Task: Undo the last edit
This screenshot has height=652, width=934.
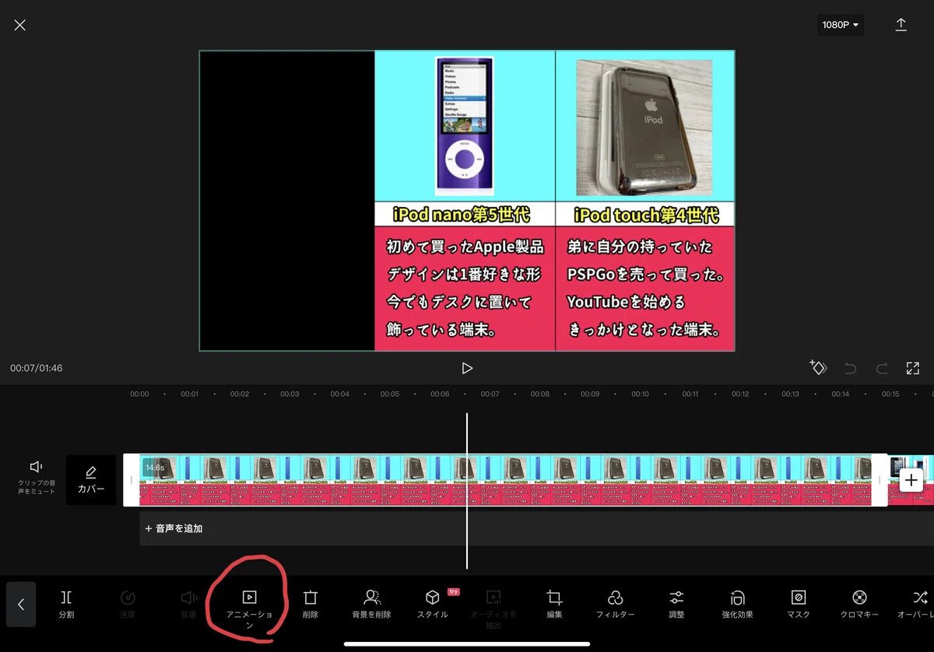Action: 851,368
